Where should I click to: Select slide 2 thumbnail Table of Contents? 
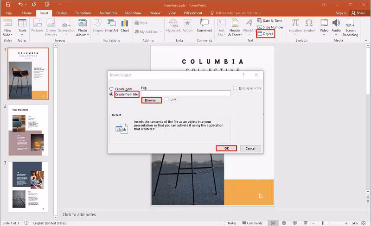28,130
